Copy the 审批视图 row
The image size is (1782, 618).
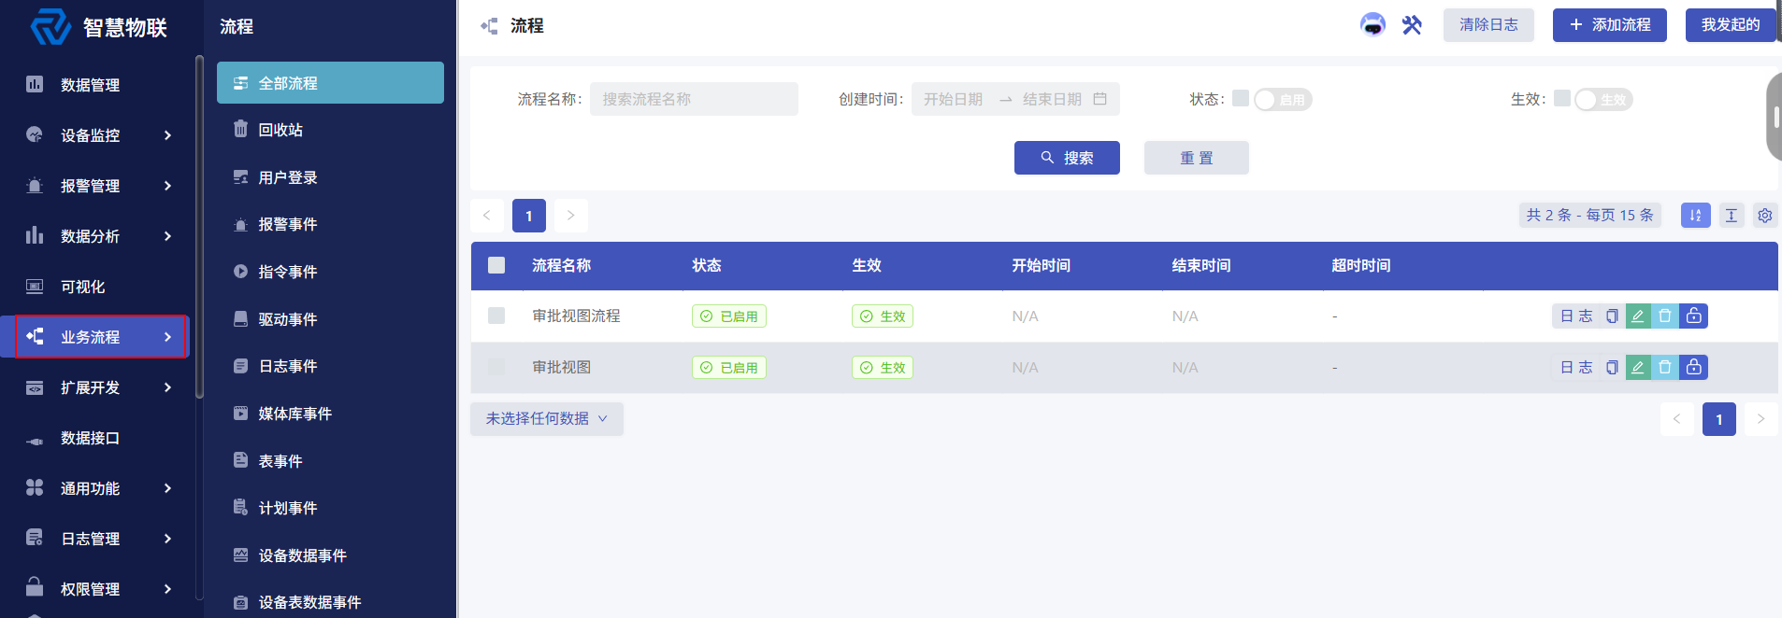1612,368
